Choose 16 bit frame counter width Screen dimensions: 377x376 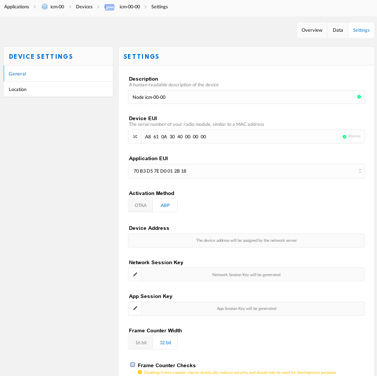click(x=141, y=343)
